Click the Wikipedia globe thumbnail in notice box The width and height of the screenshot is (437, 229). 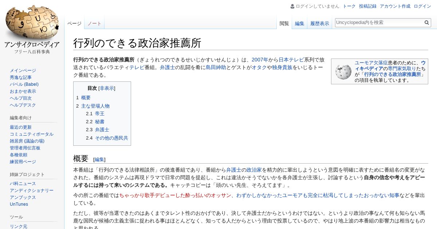[343, 72]
